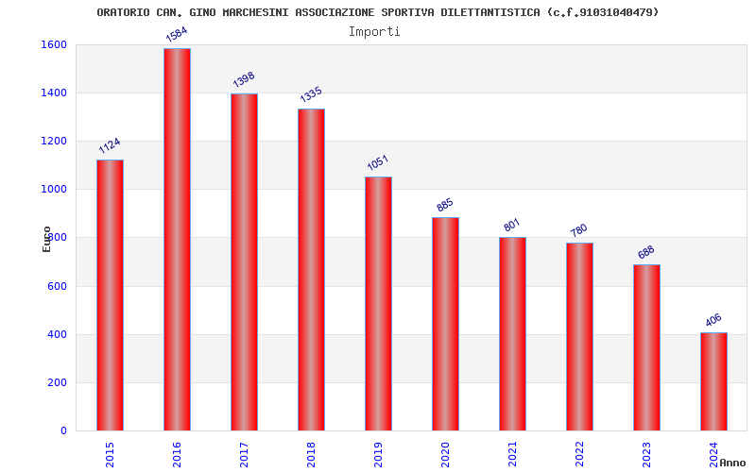
Task: Select the value label 1051
Action: [377, 162]
